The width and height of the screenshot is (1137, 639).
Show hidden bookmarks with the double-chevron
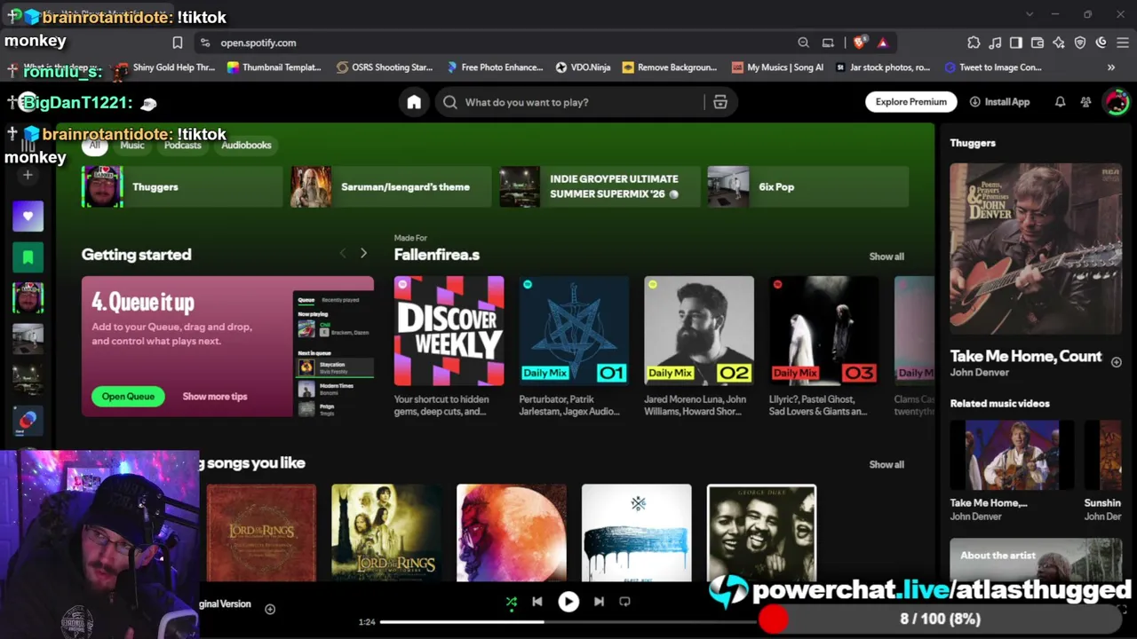click(x=1110, y=67)
